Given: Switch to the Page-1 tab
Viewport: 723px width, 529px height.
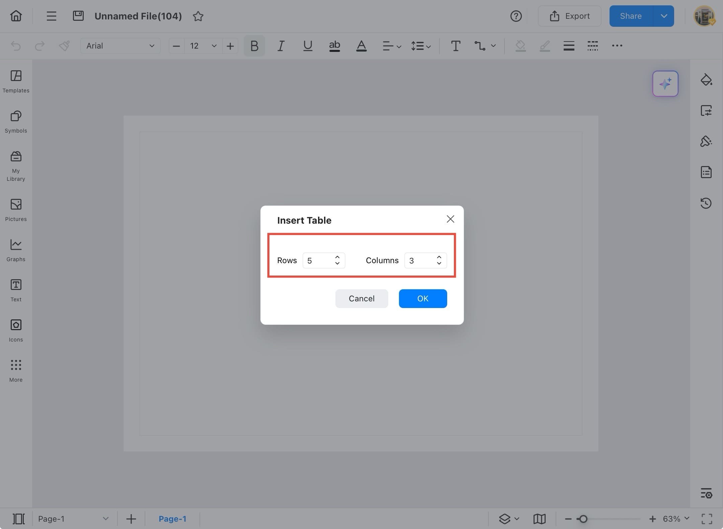Looking at the screenshot, I should [x=172, y=518].
